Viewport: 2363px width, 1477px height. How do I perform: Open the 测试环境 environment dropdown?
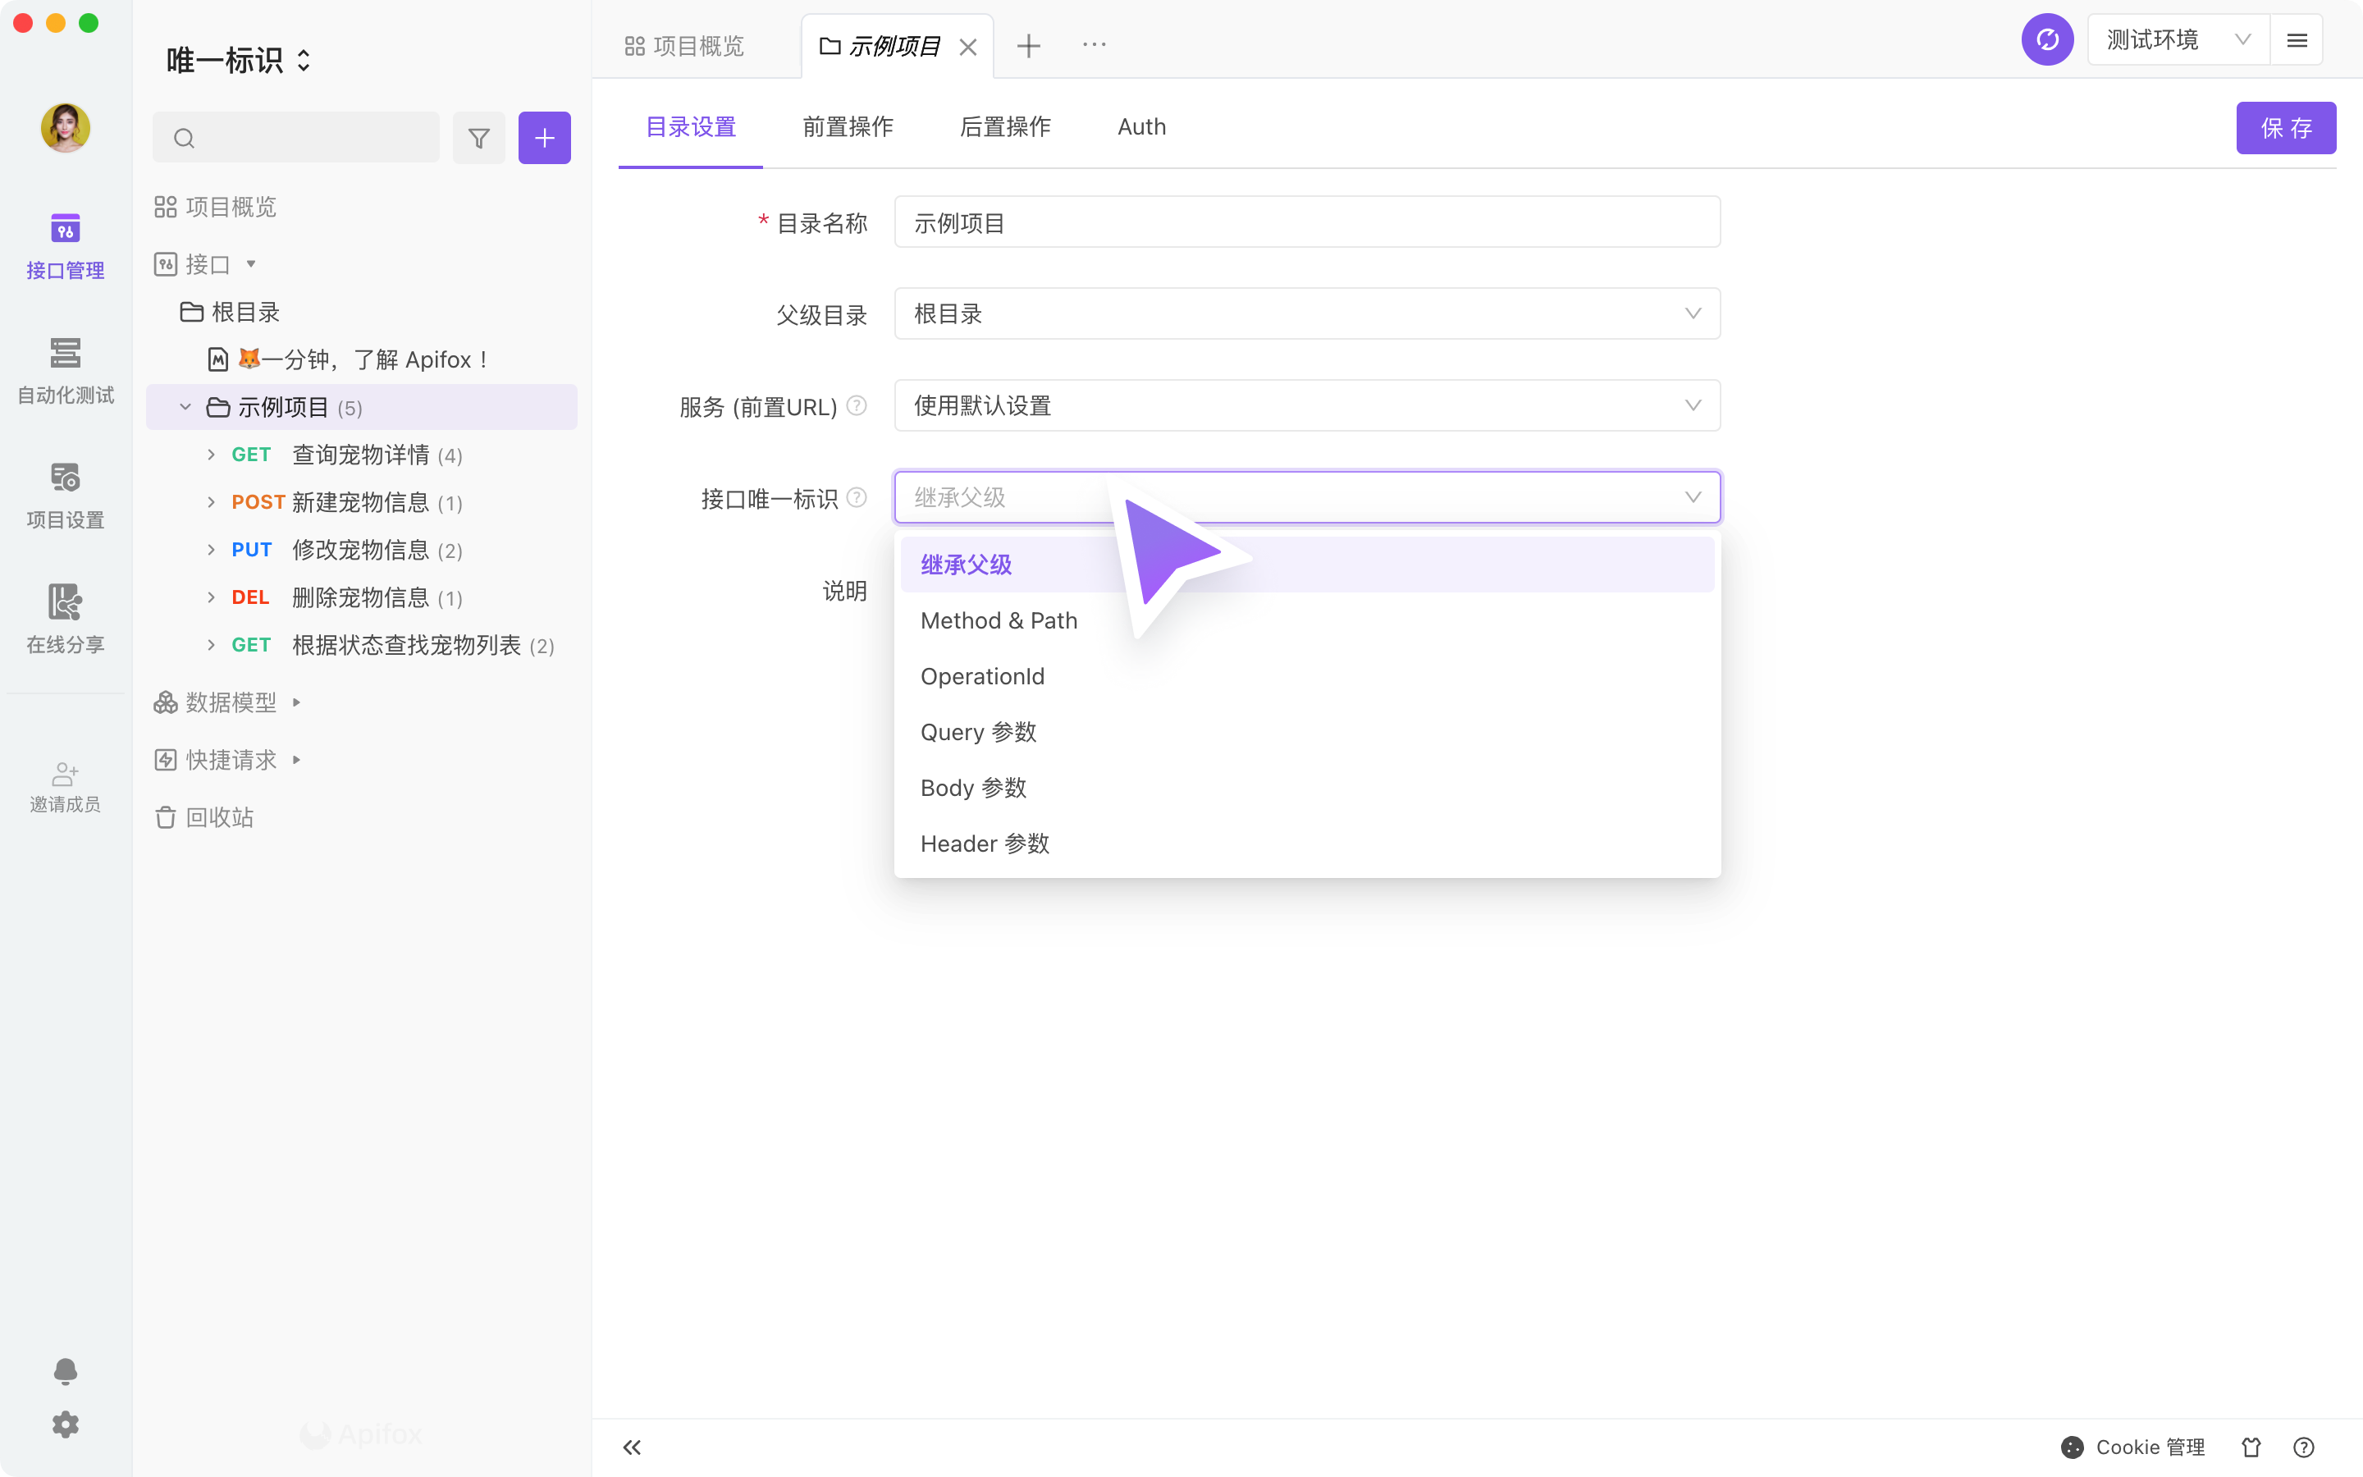click(x=2178, y=40)
